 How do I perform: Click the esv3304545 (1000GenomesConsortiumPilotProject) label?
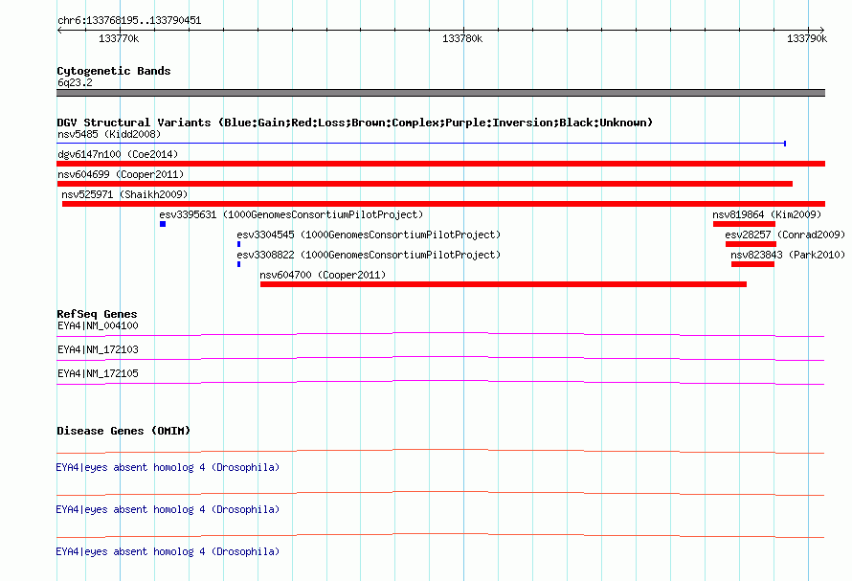(x=369, y=235)
